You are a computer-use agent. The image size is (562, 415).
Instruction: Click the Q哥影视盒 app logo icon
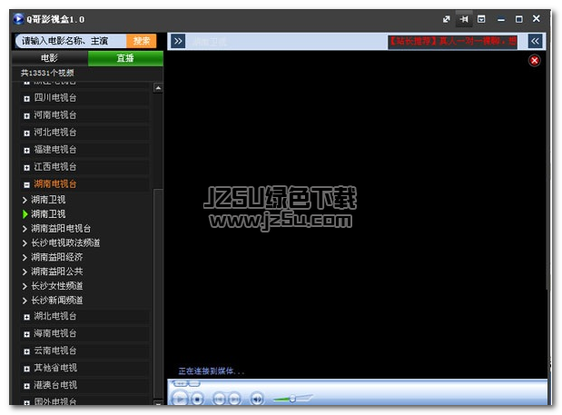pyautogui.click(x=18, y=19)
